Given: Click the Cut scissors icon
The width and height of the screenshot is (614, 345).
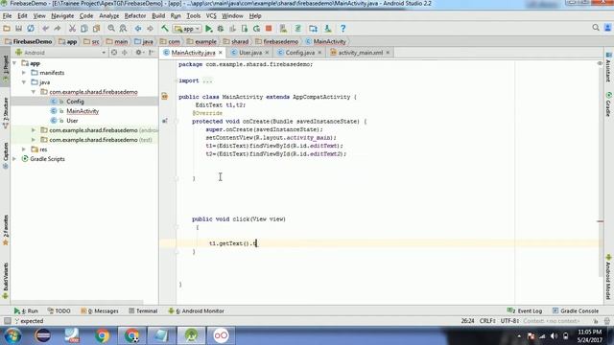Looking at the screenshot, I should pyautogui.click(x=72, y=28).
